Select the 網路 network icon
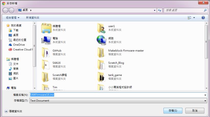This screenshot has height=117, width=210. coord(102,40)
